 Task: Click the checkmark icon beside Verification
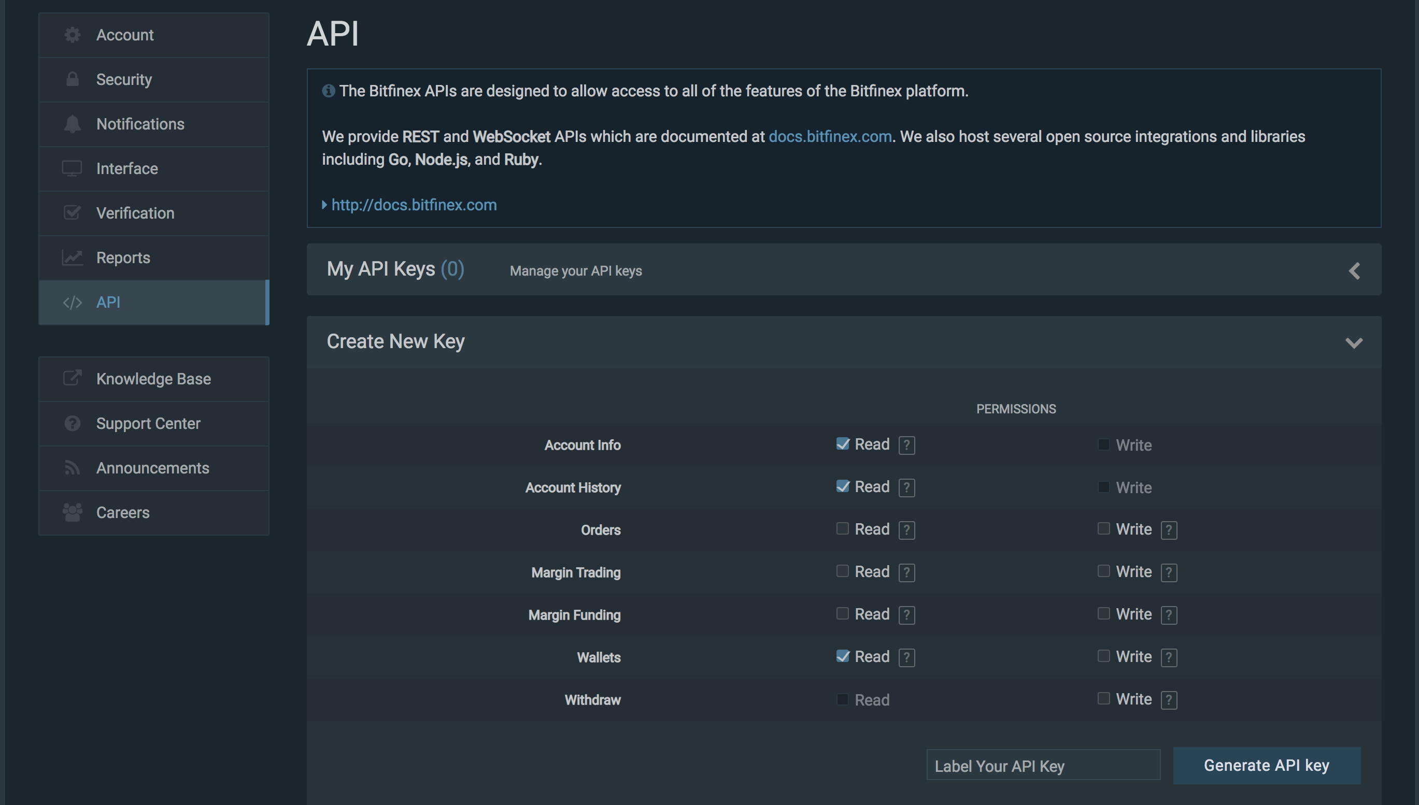point(72,213)
